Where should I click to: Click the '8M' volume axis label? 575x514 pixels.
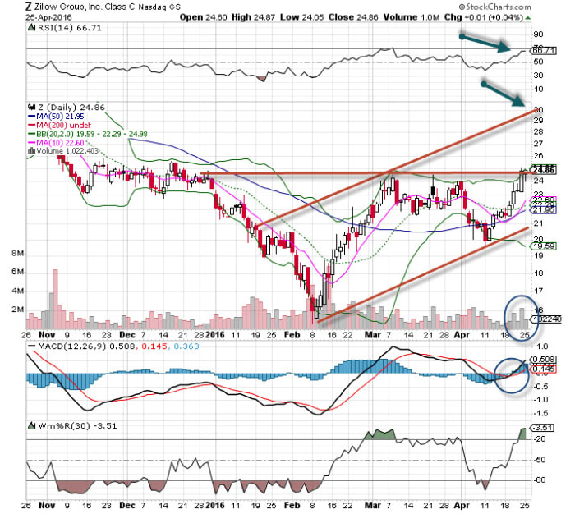(x=17, y=254)
